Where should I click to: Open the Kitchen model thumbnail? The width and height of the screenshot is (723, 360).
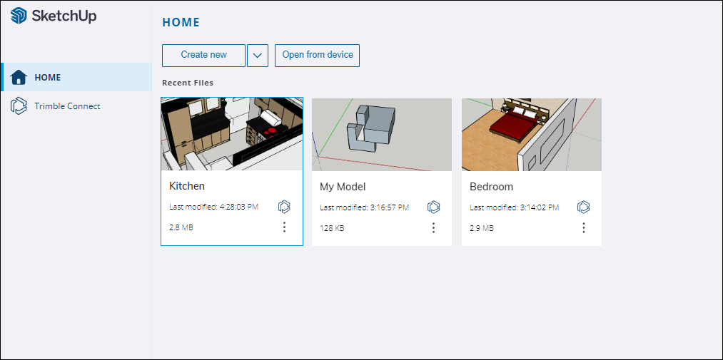click(232, 134)
